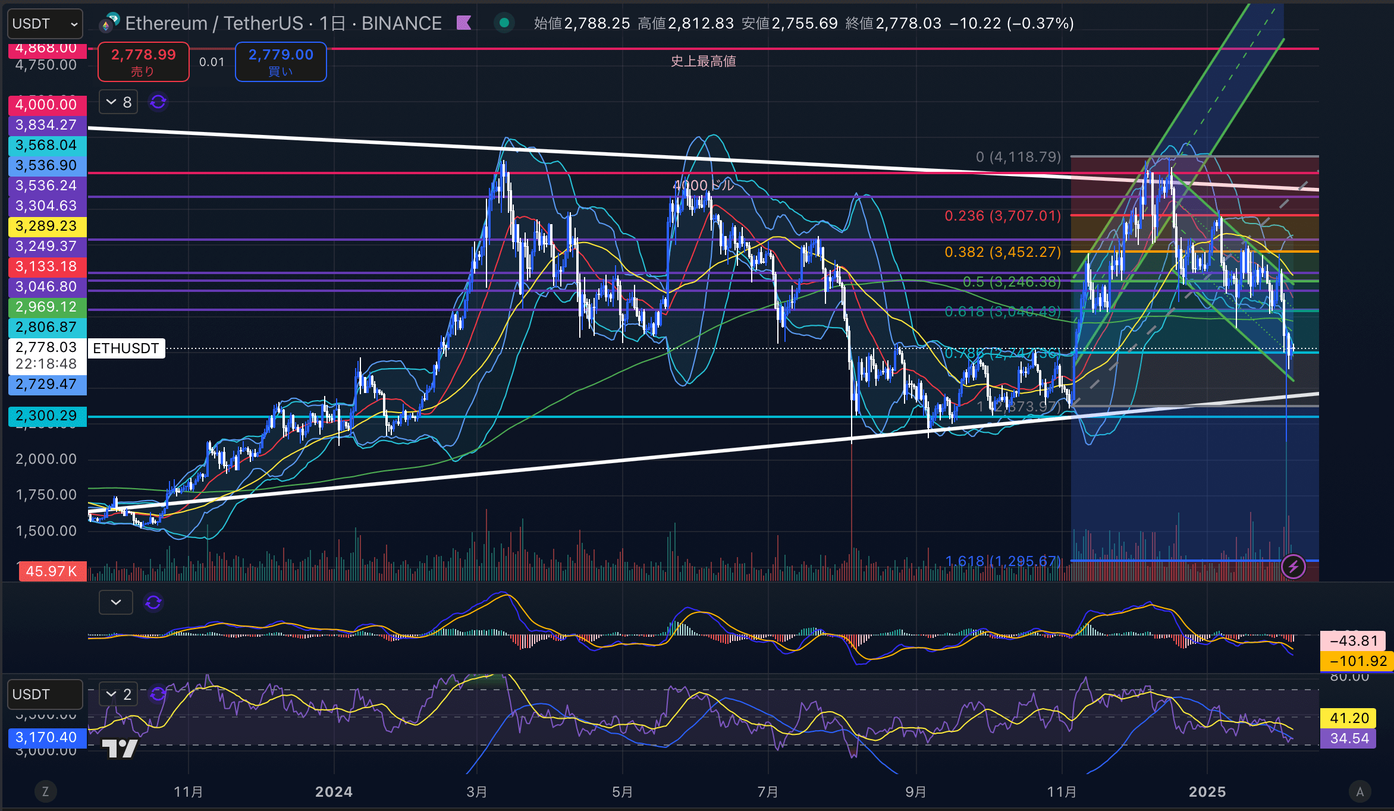The width and height of the screenshot is (1394, 811).
Task: Click the Z timezone button at bottom left
Action: click(45, 791)
